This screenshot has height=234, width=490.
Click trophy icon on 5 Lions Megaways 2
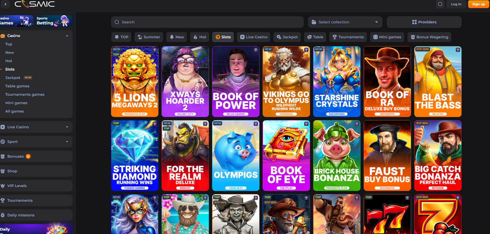pos(155,50)
